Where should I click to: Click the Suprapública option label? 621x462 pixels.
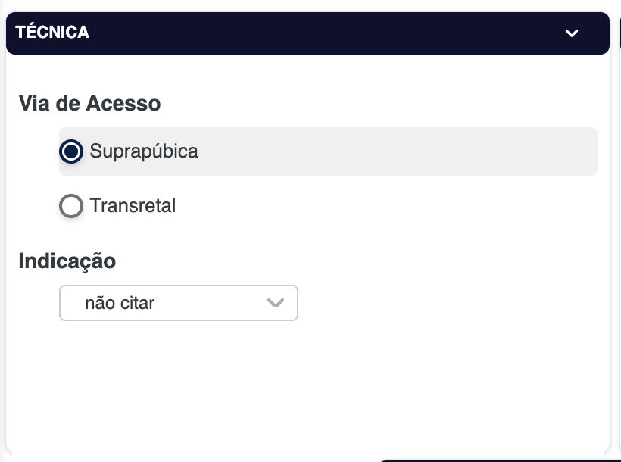pos(144,151)
